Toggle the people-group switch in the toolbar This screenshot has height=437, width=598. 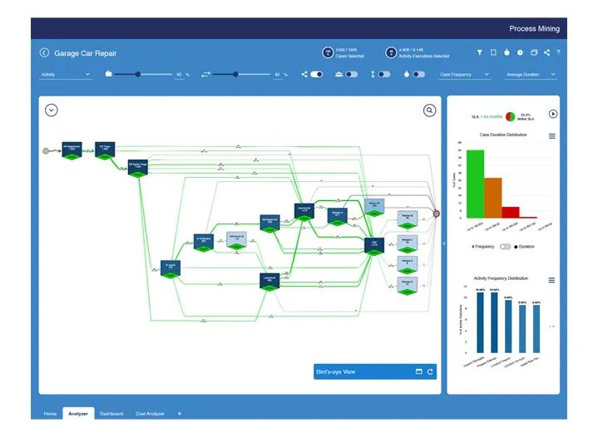[351, 74]
